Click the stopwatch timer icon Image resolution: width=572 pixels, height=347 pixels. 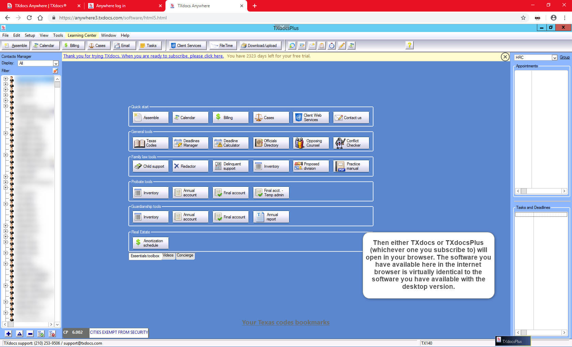coord(332,45)
